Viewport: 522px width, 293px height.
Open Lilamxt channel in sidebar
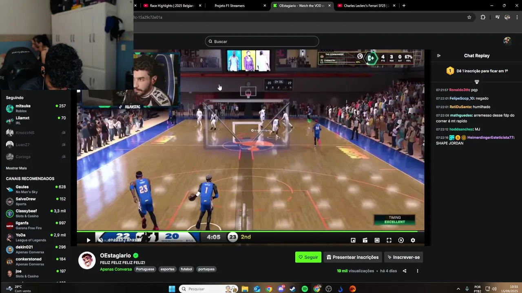[x=35, y=120]
